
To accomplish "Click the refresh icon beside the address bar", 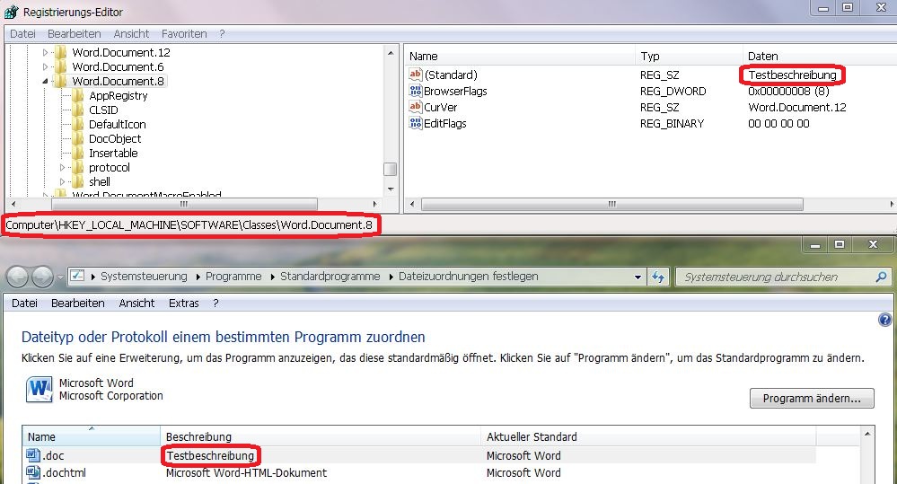I will (658, 277).
